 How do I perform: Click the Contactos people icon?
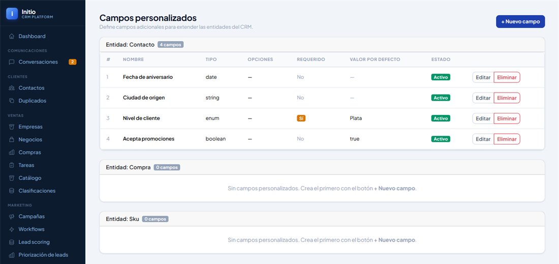pyautogui.click(x=12, y=88)
